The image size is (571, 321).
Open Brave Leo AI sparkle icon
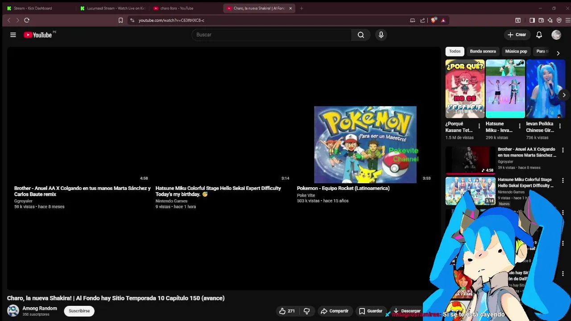550,20
